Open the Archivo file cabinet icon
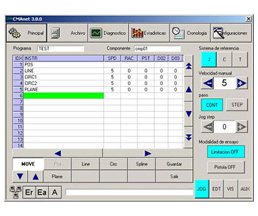 click(x=68, y=33)
